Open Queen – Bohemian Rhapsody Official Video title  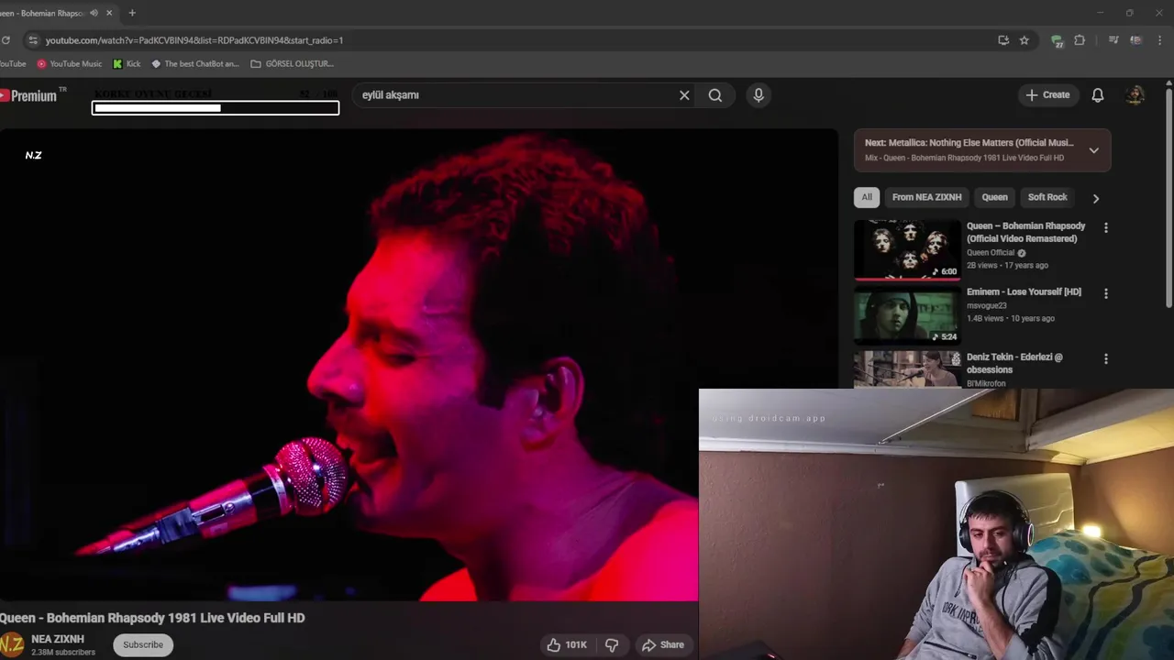click(1025, 232)
